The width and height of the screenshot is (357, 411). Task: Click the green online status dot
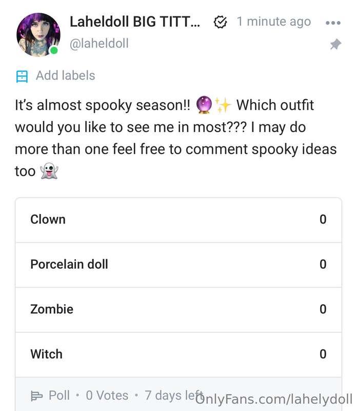54,50
